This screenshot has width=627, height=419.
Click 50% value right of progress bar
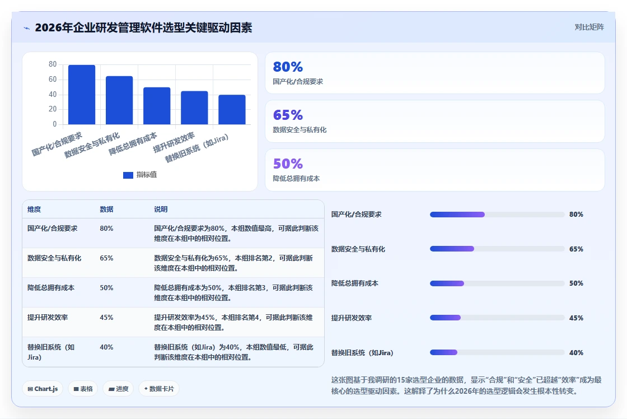coord(576,283)
